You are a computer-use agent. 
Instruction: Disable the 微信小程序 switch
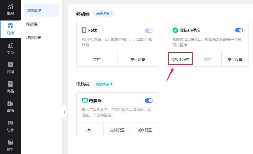pyautogui.click(x=239, y=30)
